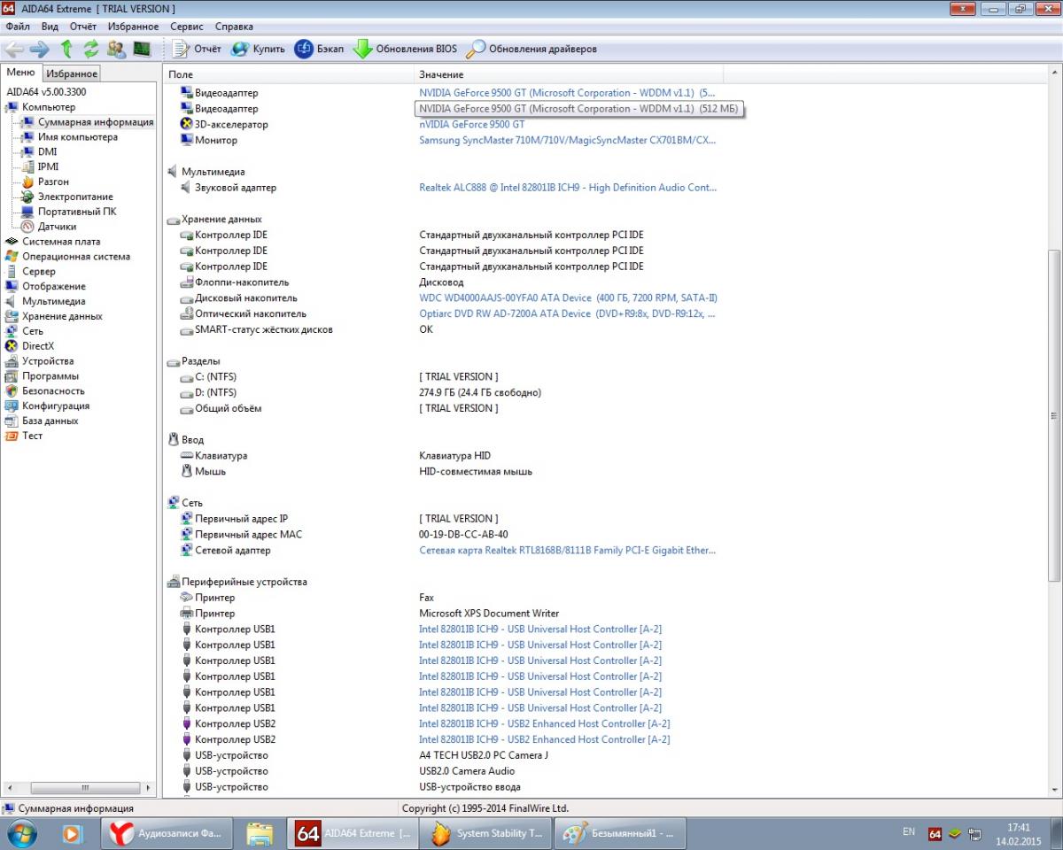The width and height of the screenshot is (1063, 850).
Task: Open the Файл menu
Action: click(18, 27)
